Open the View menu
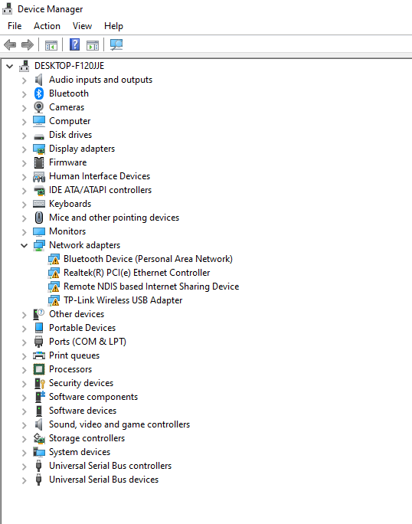Screen dimensions: 412x524 coord(82,26)
